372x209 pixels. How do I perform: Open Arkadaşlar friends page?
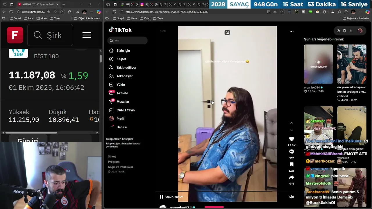(x=121, y=76)
